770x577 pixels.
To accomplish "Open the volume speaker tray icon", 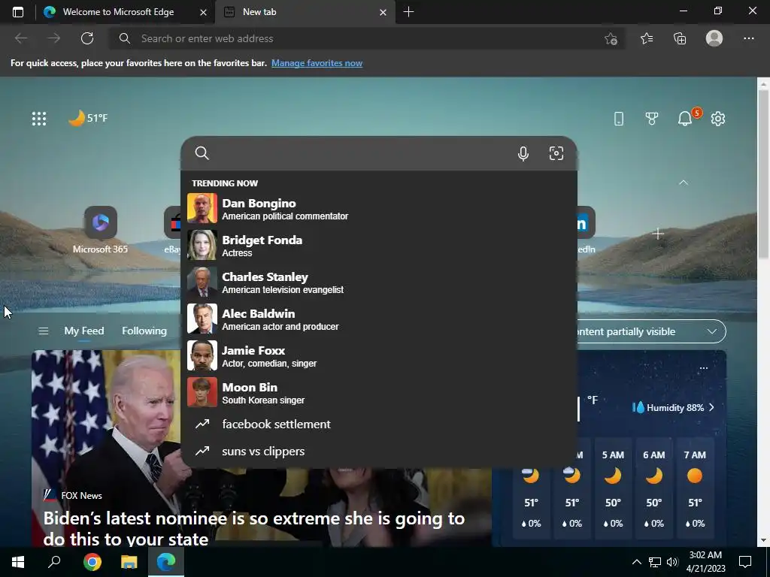I will click(672, 562).
